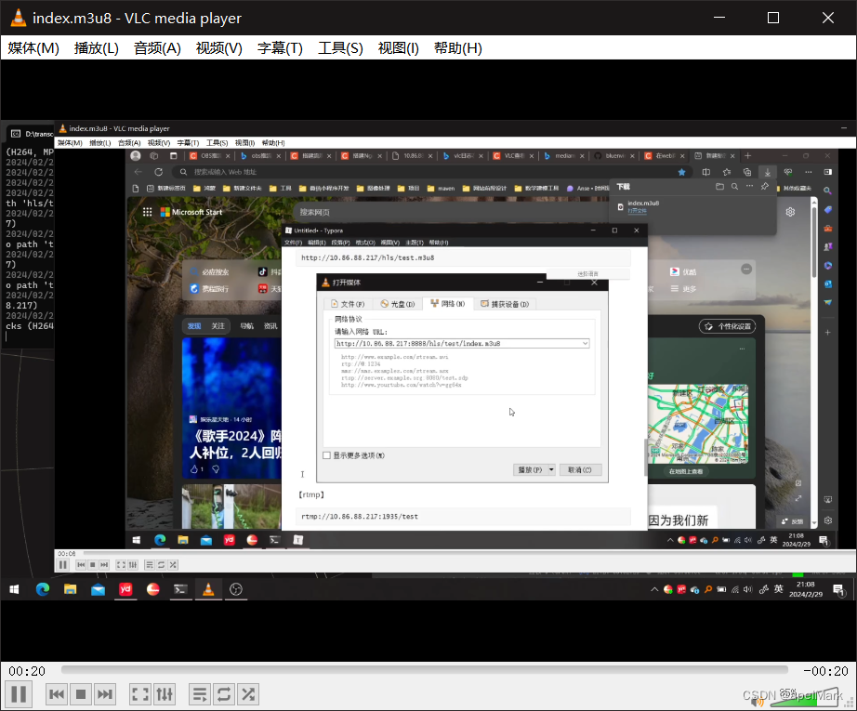Toggle small fullscreen button in inner recorded VLC

[x=121, y=564]
